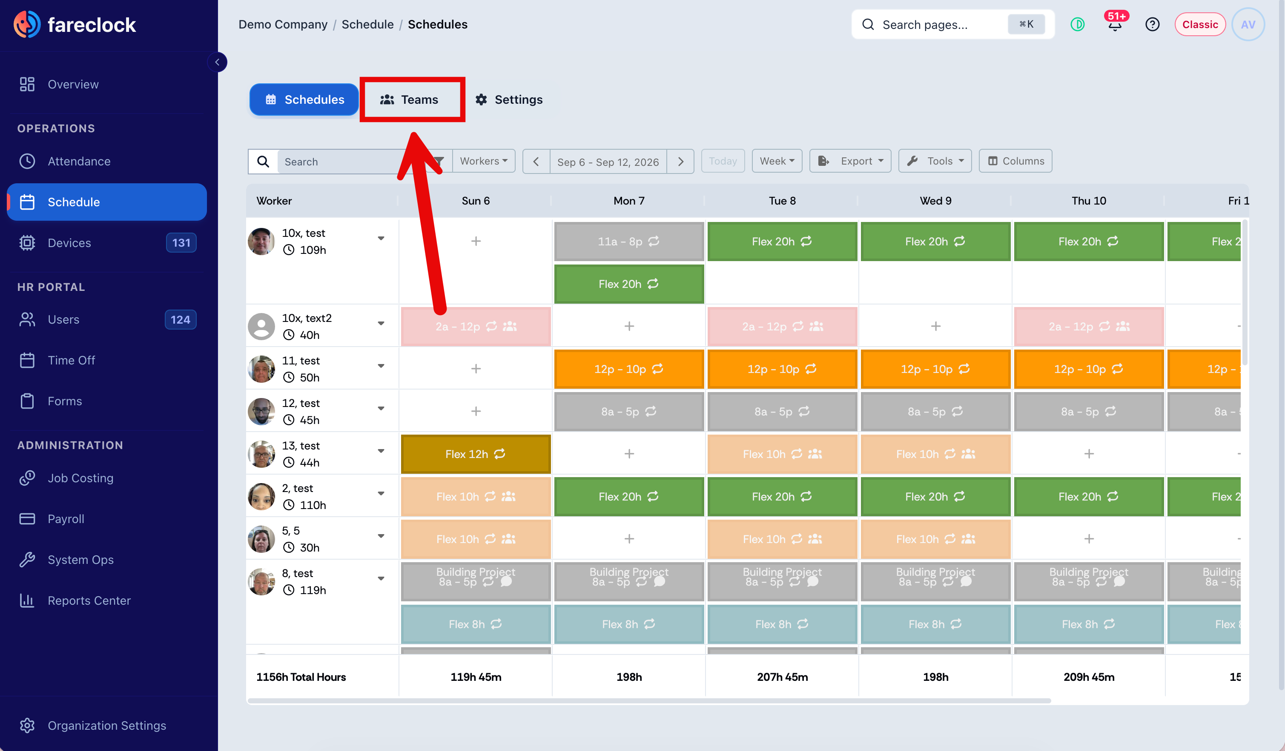Click the green status circle icon
This screenshot has width=1285, height=751.
pos(1077,24)
